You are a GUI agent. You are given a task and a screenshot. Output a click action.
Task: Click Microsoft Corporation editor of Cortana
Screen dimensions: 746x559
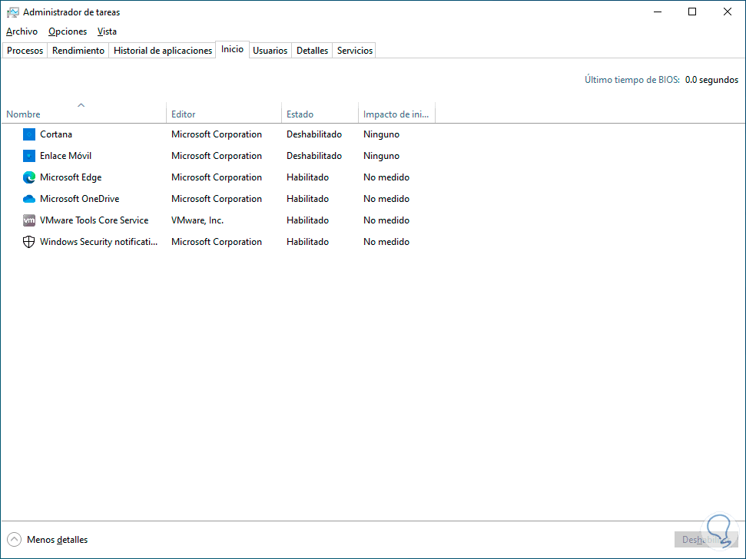click(x=217, y=134)
